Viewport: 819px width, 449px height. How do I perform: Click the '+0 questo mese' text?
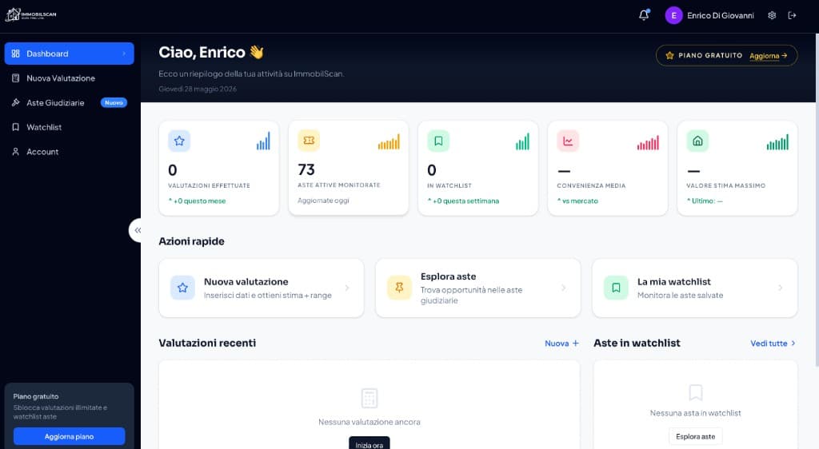(x=199, y=201)
